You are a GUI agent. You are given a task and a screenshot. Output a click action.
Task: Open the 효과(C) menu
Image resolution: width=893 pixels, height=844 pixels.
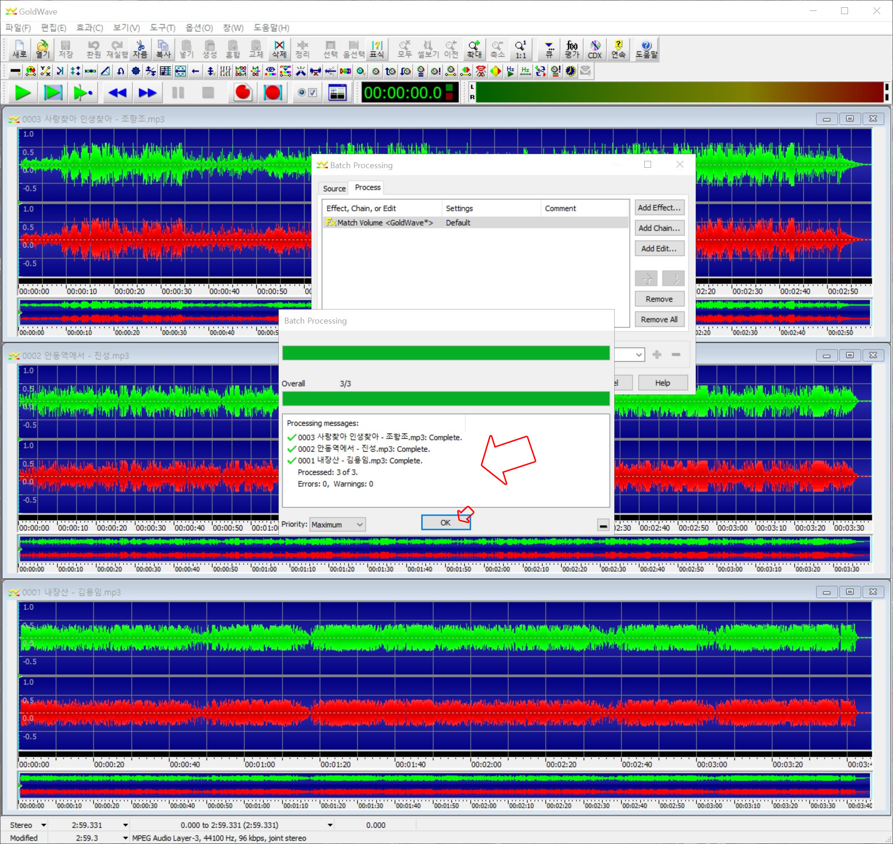(89, 28)
